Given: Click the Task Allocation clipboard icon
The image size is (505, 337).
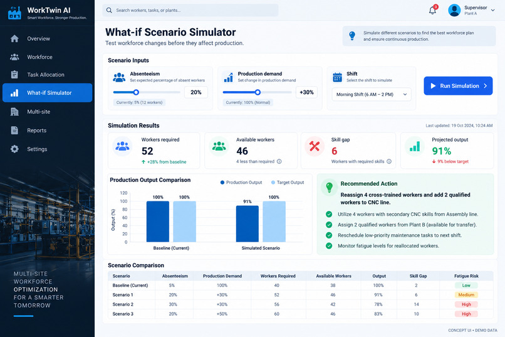Looking at the screenshot, I should click(x=14, y=75).
